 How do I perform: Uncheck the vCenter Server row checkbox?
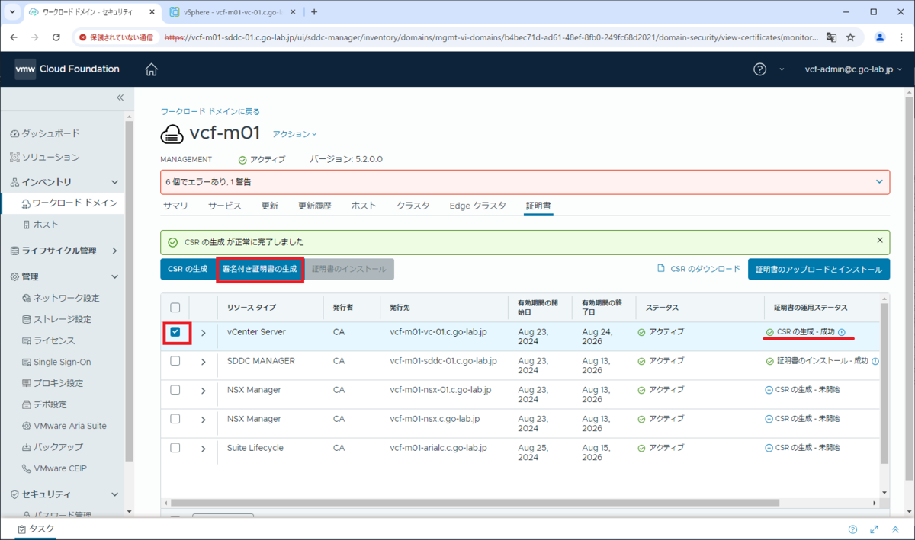[175, 332]
